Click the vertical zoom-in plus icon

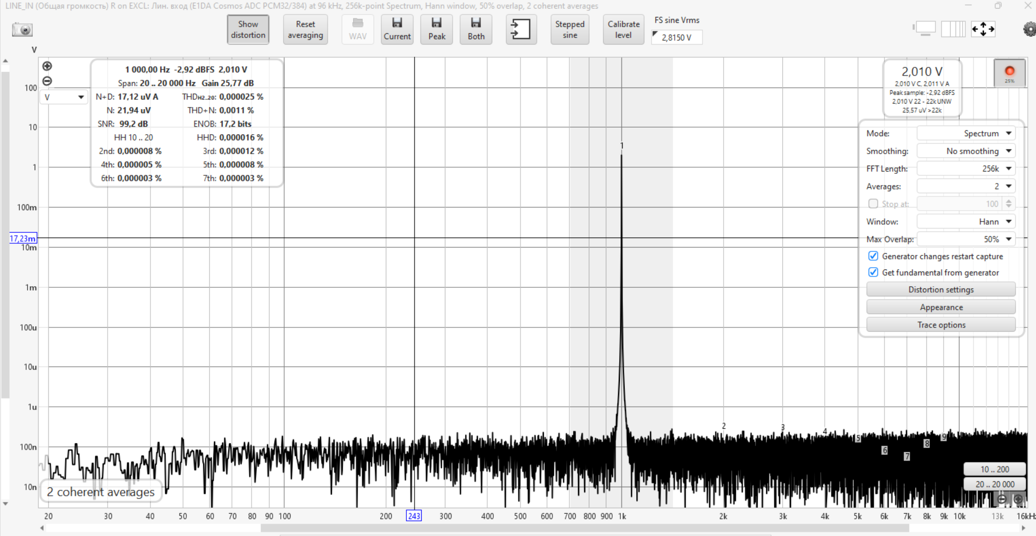point(47,66)
